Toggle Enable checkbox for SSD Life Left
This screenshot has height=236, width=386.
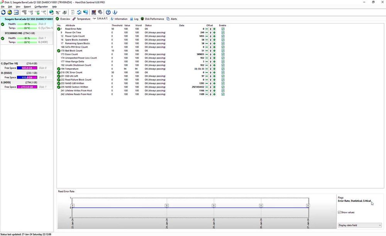click(223, 76)
